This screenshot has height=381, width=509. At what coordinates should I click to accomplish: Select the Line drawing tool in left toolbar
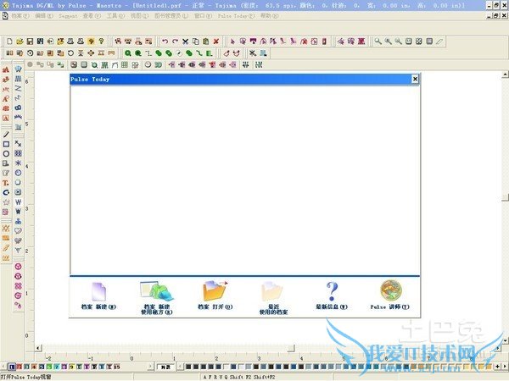click(x=6, y=135)
